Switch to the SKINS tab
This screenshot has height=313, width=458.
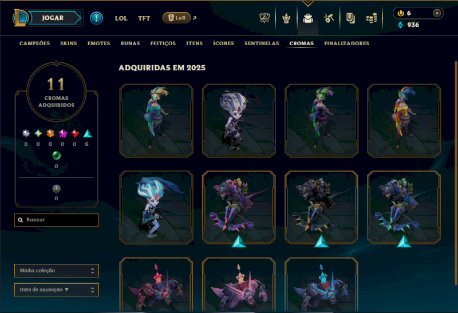pyautogui.click(x=68, y=43)
